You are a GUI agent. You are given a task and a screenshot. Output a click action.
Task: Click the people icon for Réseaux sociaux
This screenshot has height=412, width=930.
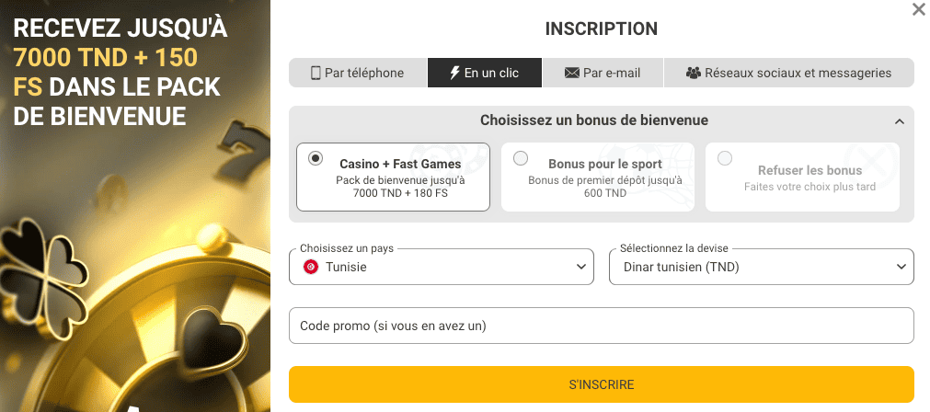click(x=694, y=73)
